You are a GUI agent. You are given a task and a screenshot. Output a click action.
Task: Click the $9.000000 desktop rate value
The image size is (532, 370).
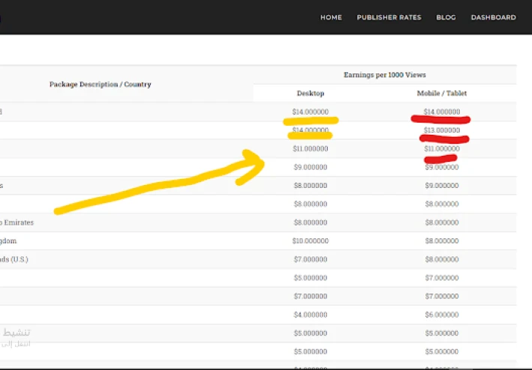(x=311, y=167)
